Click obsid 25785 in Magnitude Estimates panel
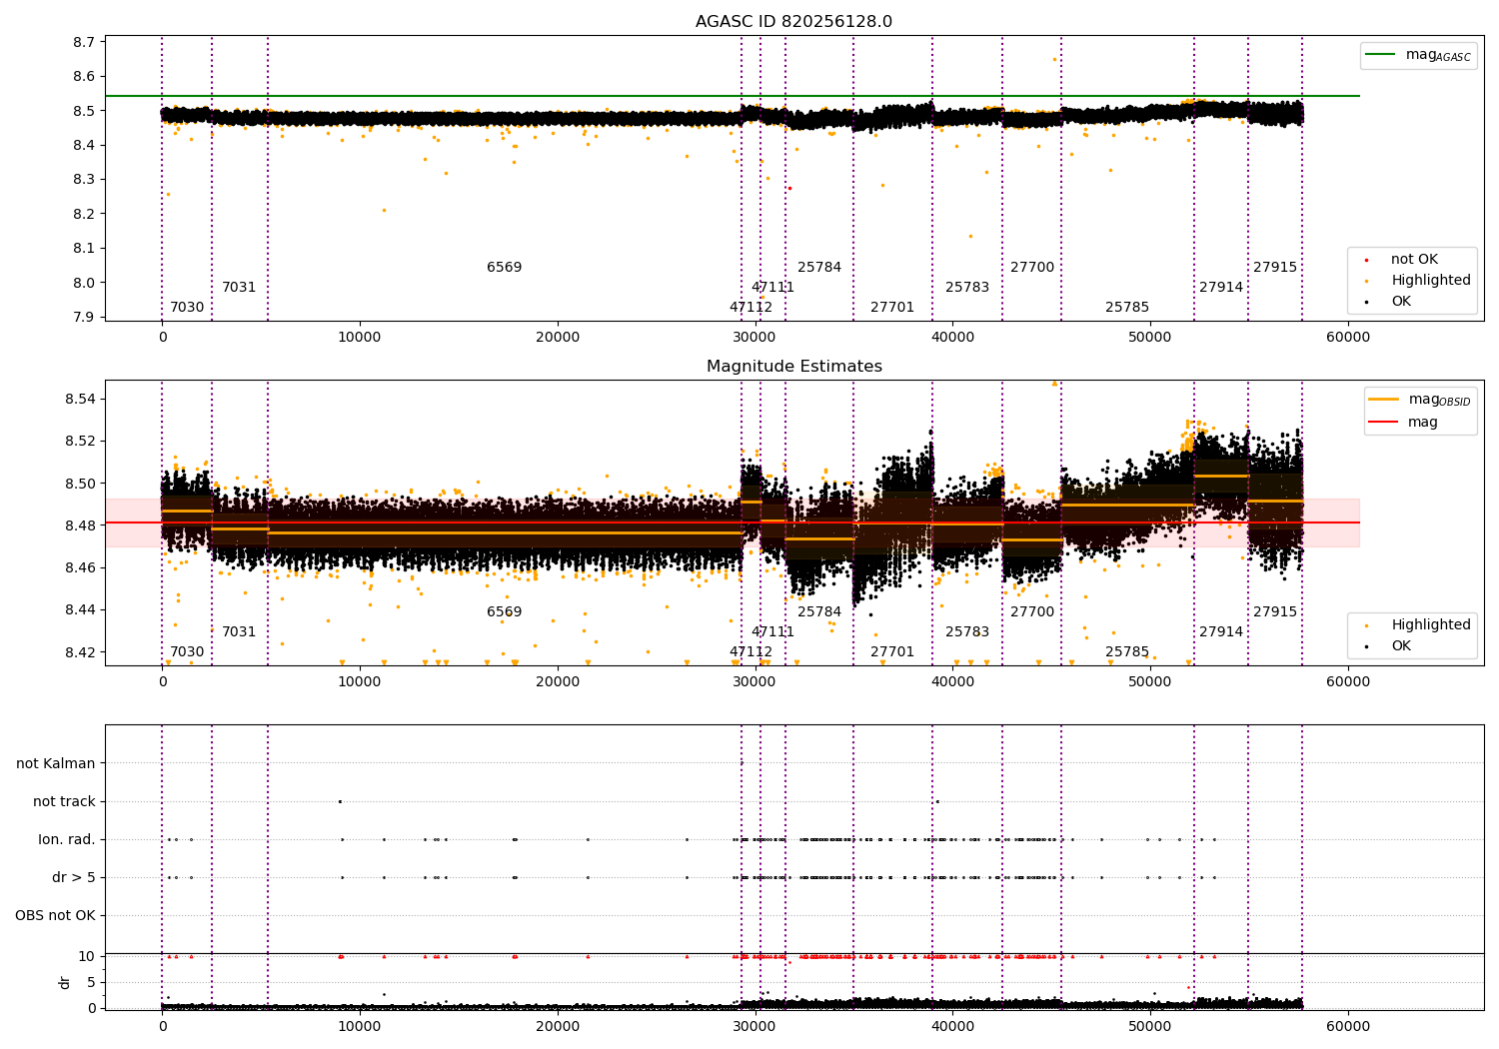 pyautogui.click(x=1127, y=652)
